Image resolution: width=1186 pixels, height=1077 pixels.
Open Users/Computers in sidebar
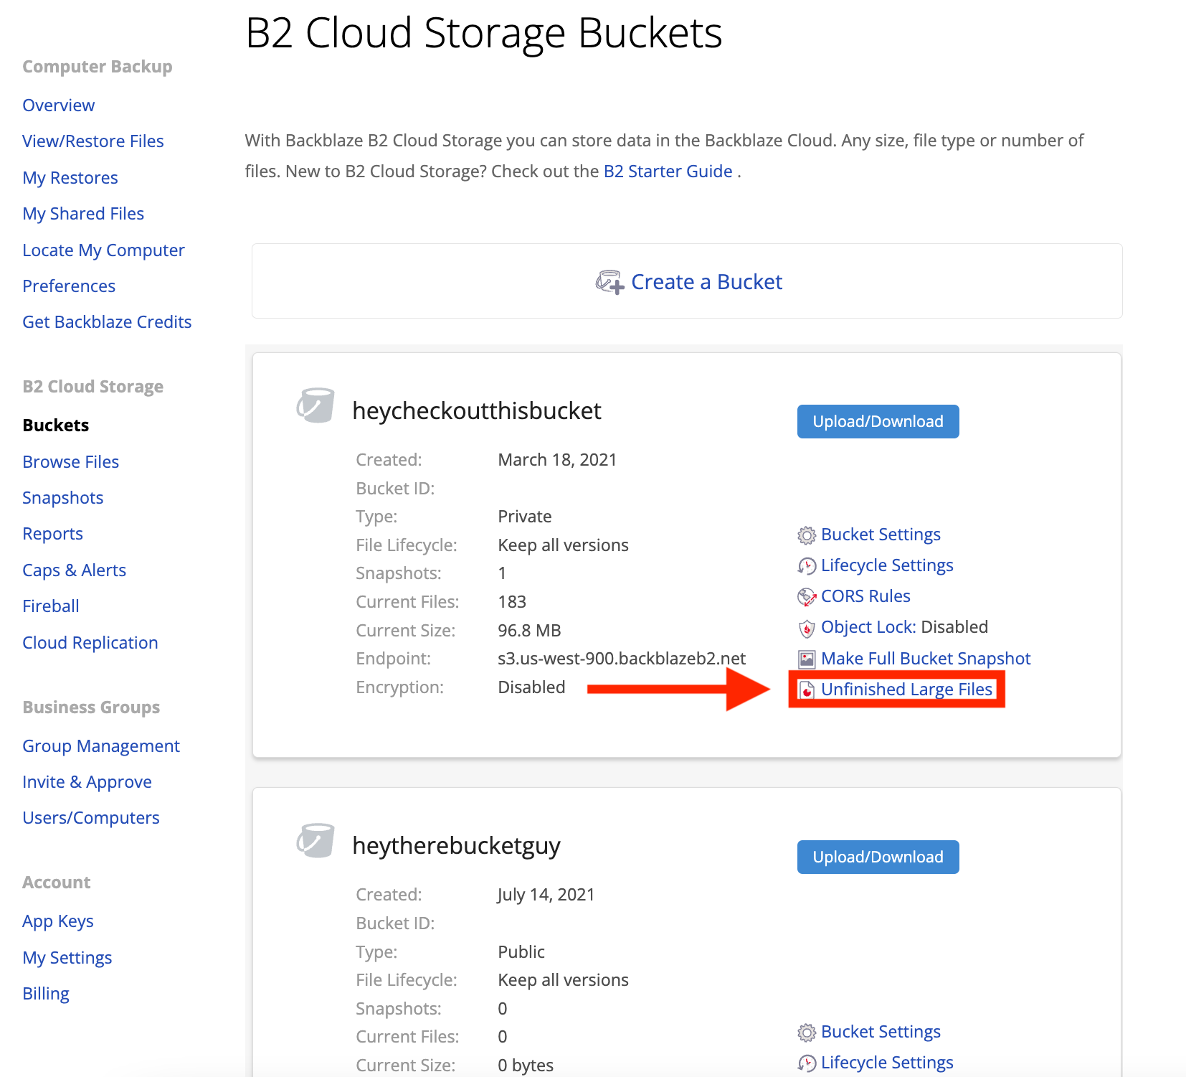pyautogui.click(x=91, y=818)
